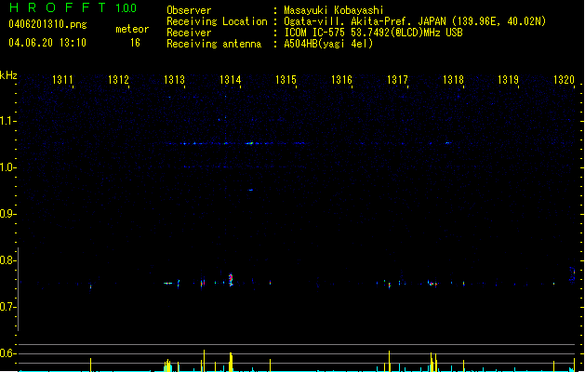585x372 pixels.
Task: Click the 1319 time marker
Action: pyautogui.click(x=508, y=80)
